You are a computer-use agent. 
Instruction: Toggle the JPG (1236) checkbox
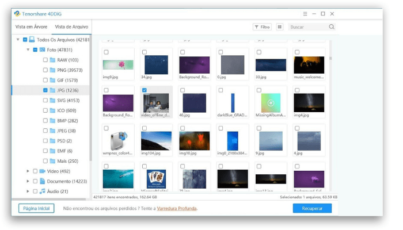(x=45, y=90)
